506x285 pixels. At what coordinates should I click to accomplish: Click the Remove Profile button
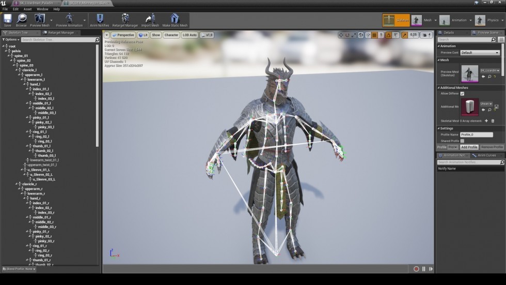(492, 147)
